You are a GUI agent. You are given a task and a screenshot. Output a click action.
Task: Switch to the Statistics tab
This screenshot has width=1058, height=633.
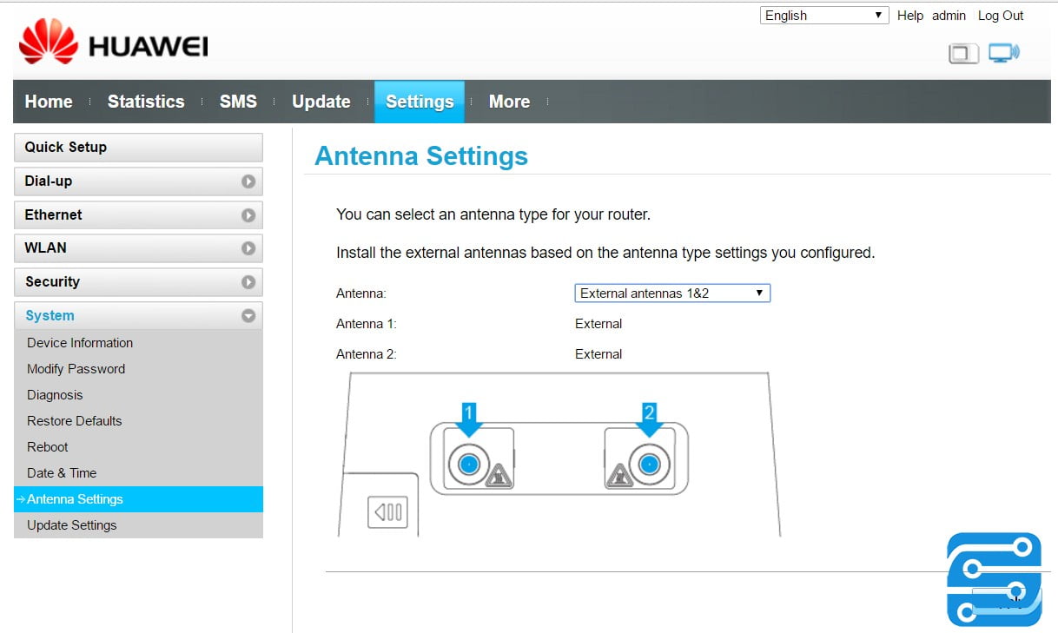pyautogui.click(x=146, y=102)
